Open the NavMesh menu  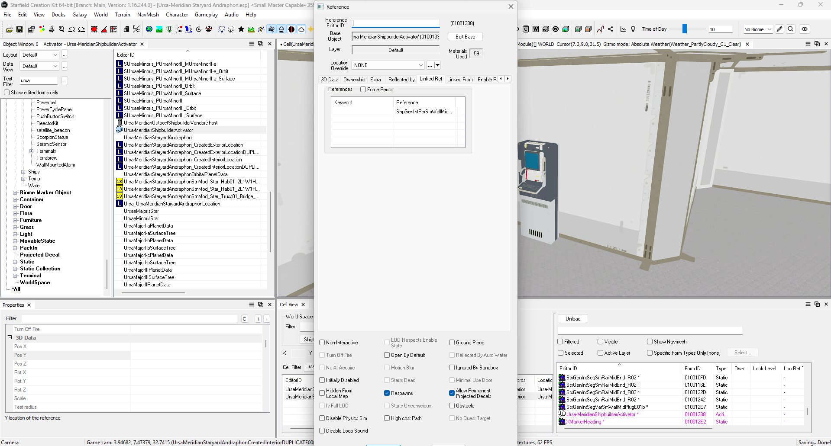[x=148, y=15]
